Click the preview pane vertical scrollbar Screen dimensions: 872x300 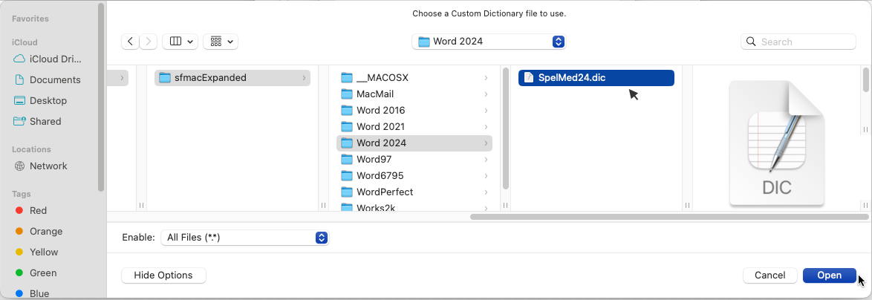click(x=866, y=79)
